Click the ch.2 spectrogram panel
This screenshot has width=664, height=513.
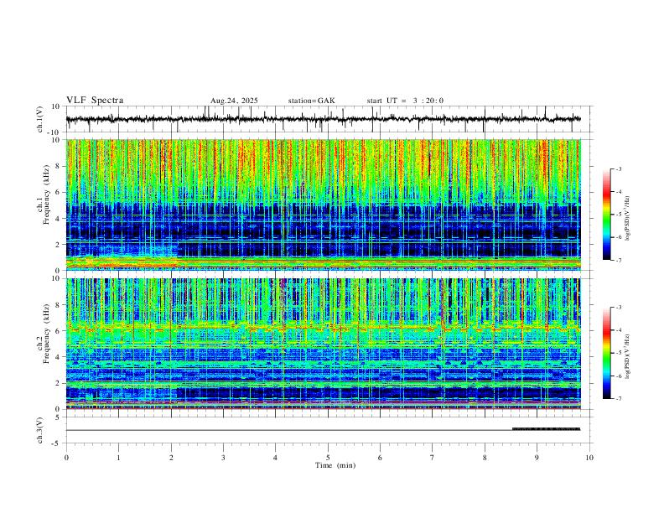tap(324, 344)
